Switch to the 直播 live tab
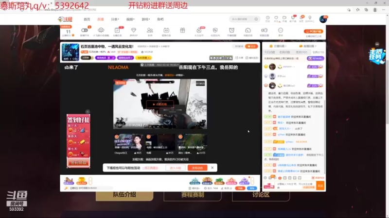389x218 pixels. pyautogui.click(x=101, y=19)
